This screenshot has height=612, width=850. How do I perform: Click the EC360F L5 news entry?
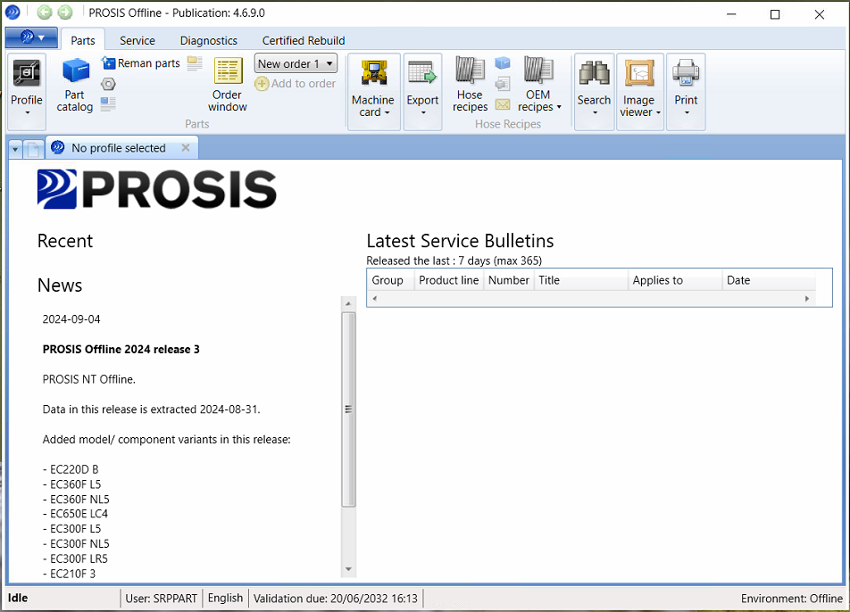click(72, 484)
